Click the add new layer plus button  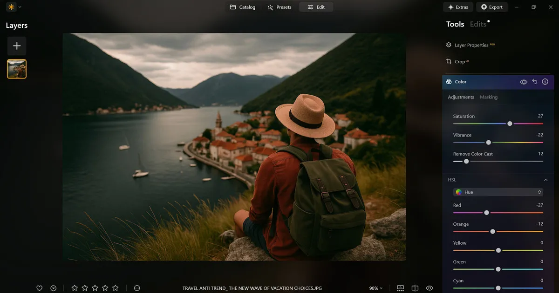(x=17, y=46)
